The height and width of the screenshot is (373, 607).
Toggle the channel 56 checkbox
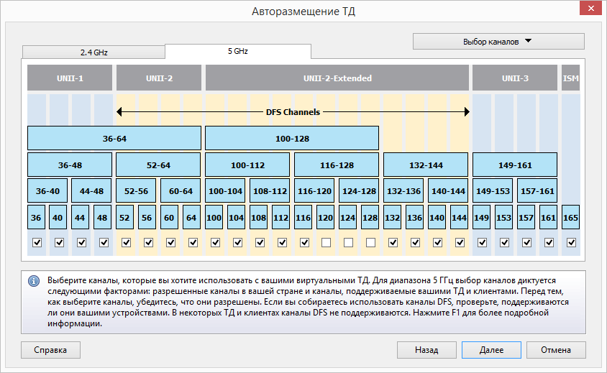coord(148,242)
